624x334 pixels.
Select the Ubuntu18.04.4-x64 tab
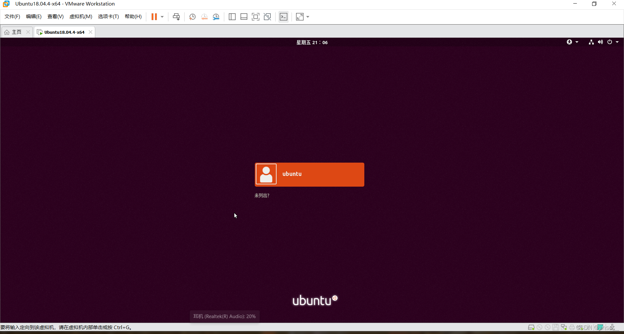(64, 32)
